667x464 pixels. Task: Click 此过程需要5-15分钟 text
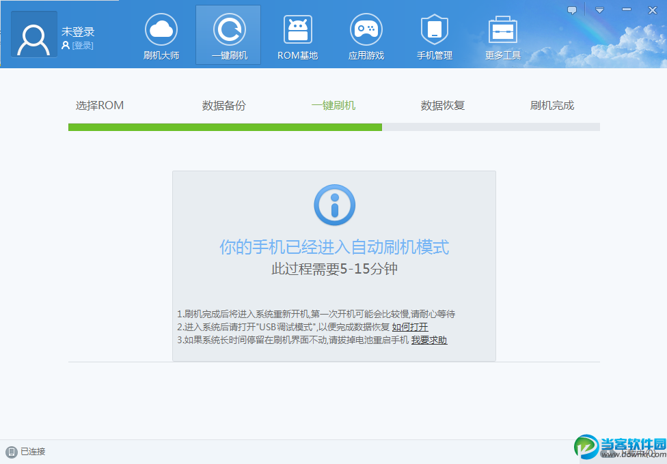334,269
